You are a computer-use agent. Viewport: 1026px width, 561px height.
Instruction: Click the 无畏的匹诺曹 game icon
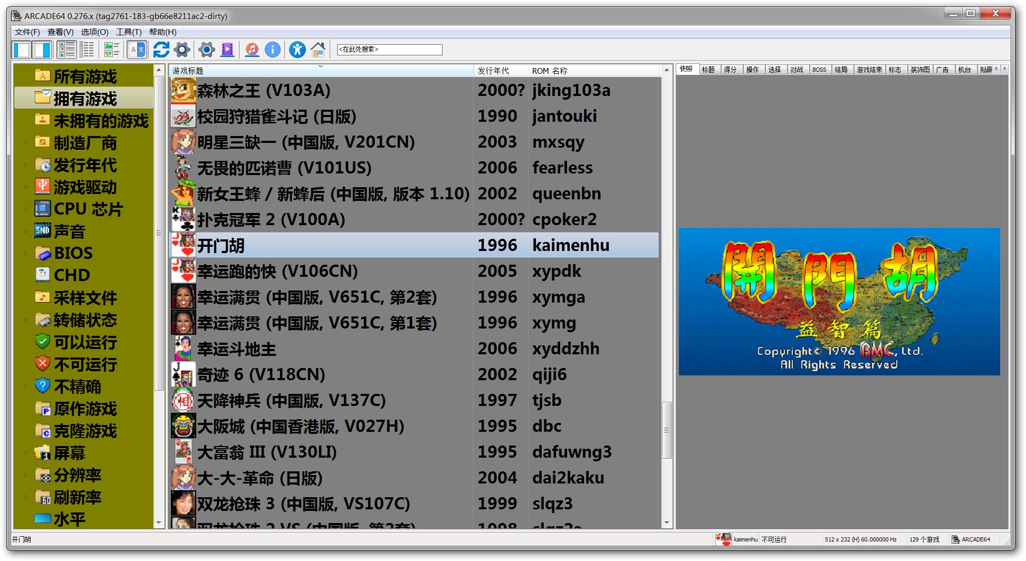click(184, 168)
